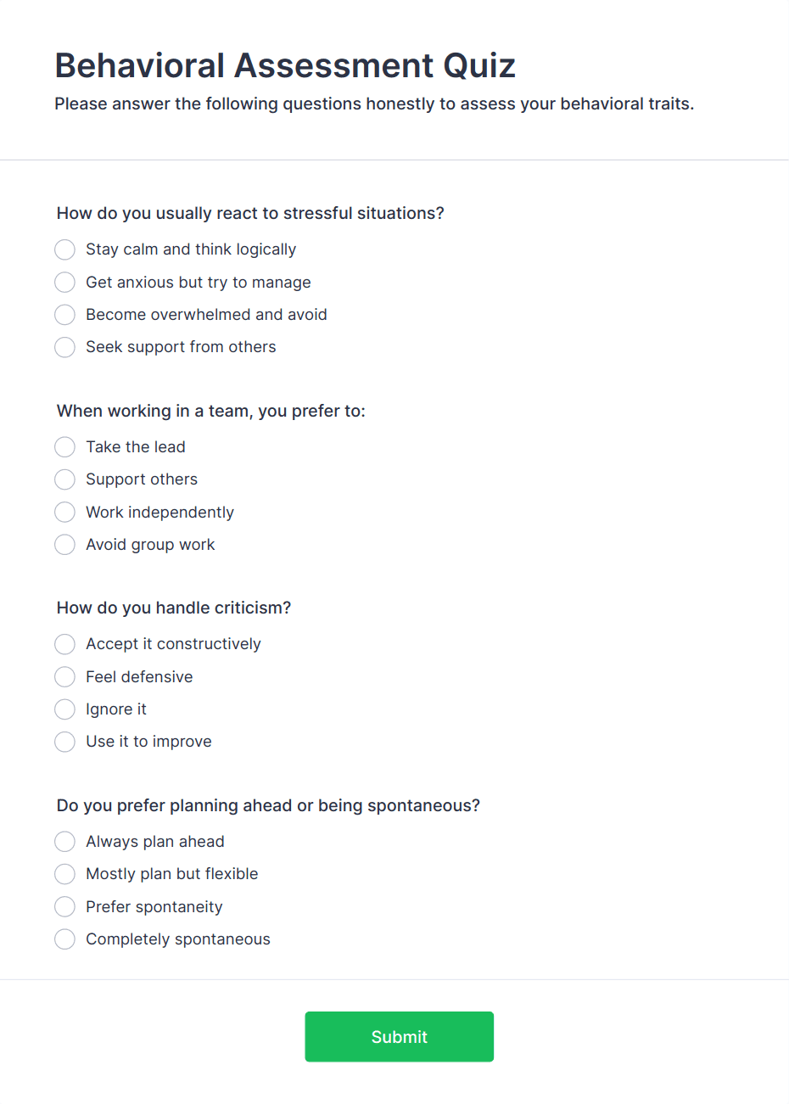Pick "Ignore it" as your response
789x1104 pixels.
64,709
